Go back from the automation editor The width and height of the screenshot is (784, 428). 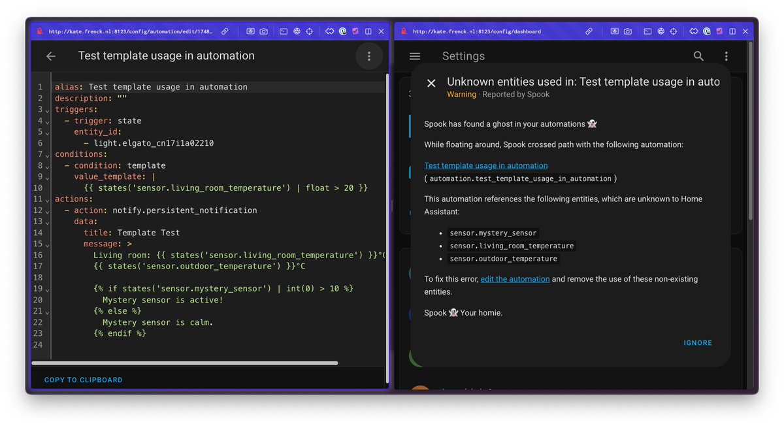pos(50,56)
